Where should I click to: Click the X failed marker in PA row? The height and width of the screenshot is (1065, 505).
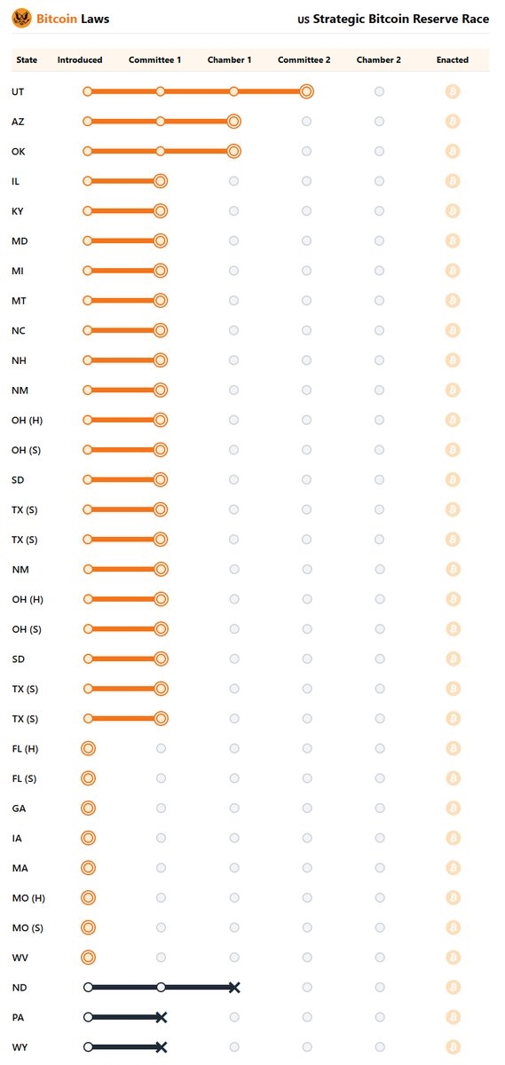click(161, 1017)
